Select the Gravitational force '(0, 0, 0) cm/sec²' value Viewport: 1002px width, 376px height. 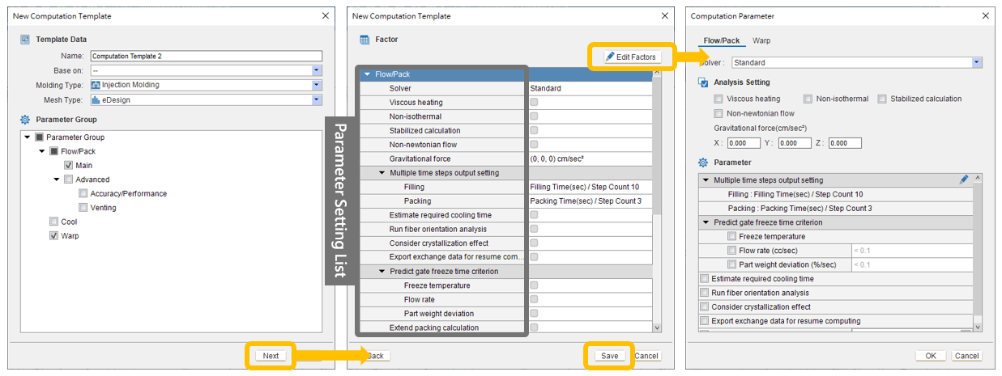coord(590,158)
